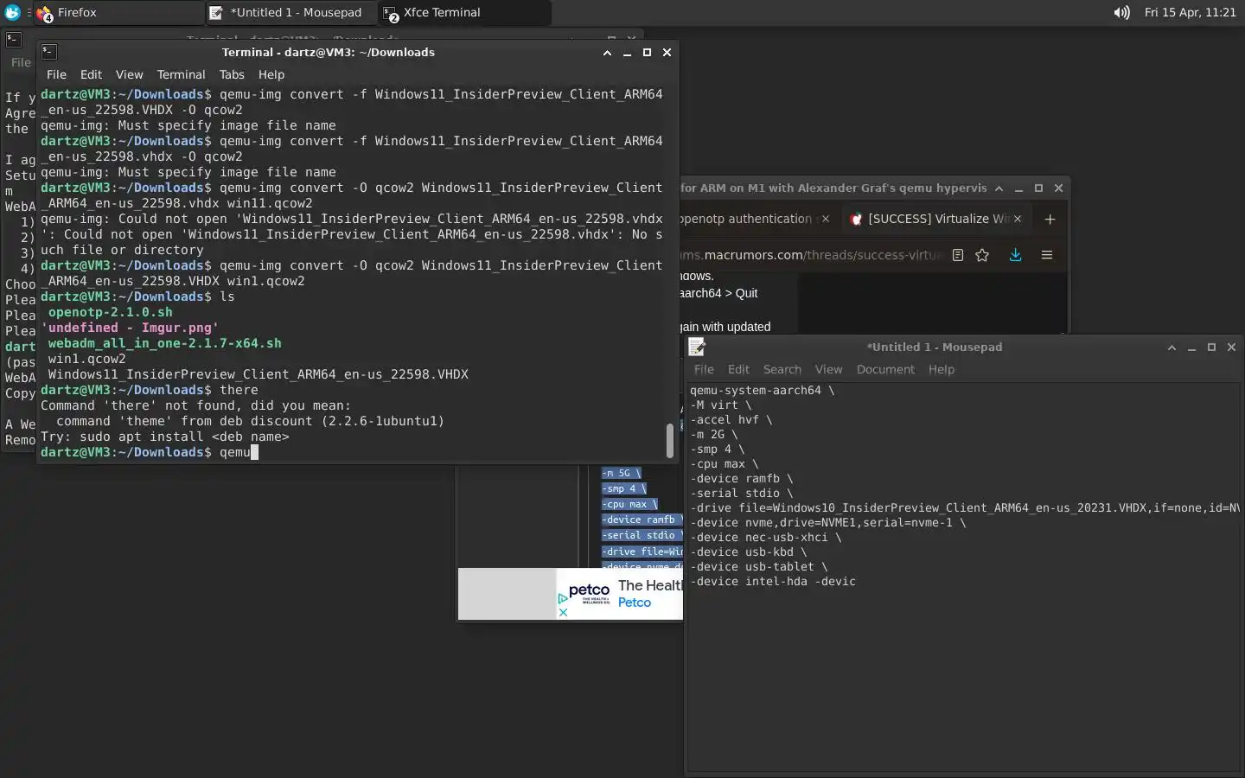The height and width of the screenshot is (778, 1245).
Task: Click the Terminal's vertical scrollbar handle
Action: [x=669, y=441]
